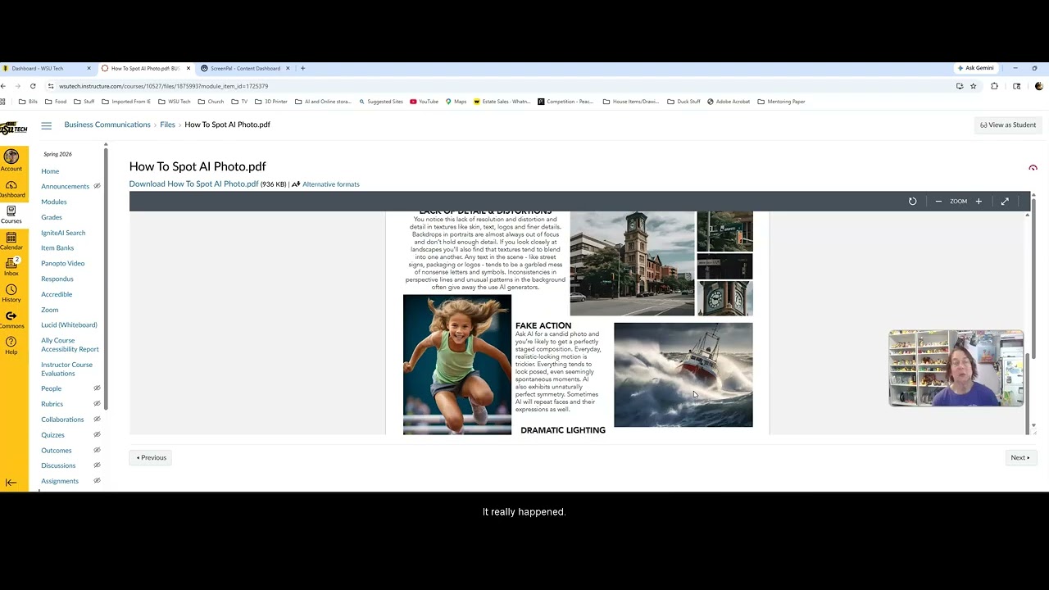Open Files breadcrumb link
The image size is (1049, 590).
coord(167,125)
